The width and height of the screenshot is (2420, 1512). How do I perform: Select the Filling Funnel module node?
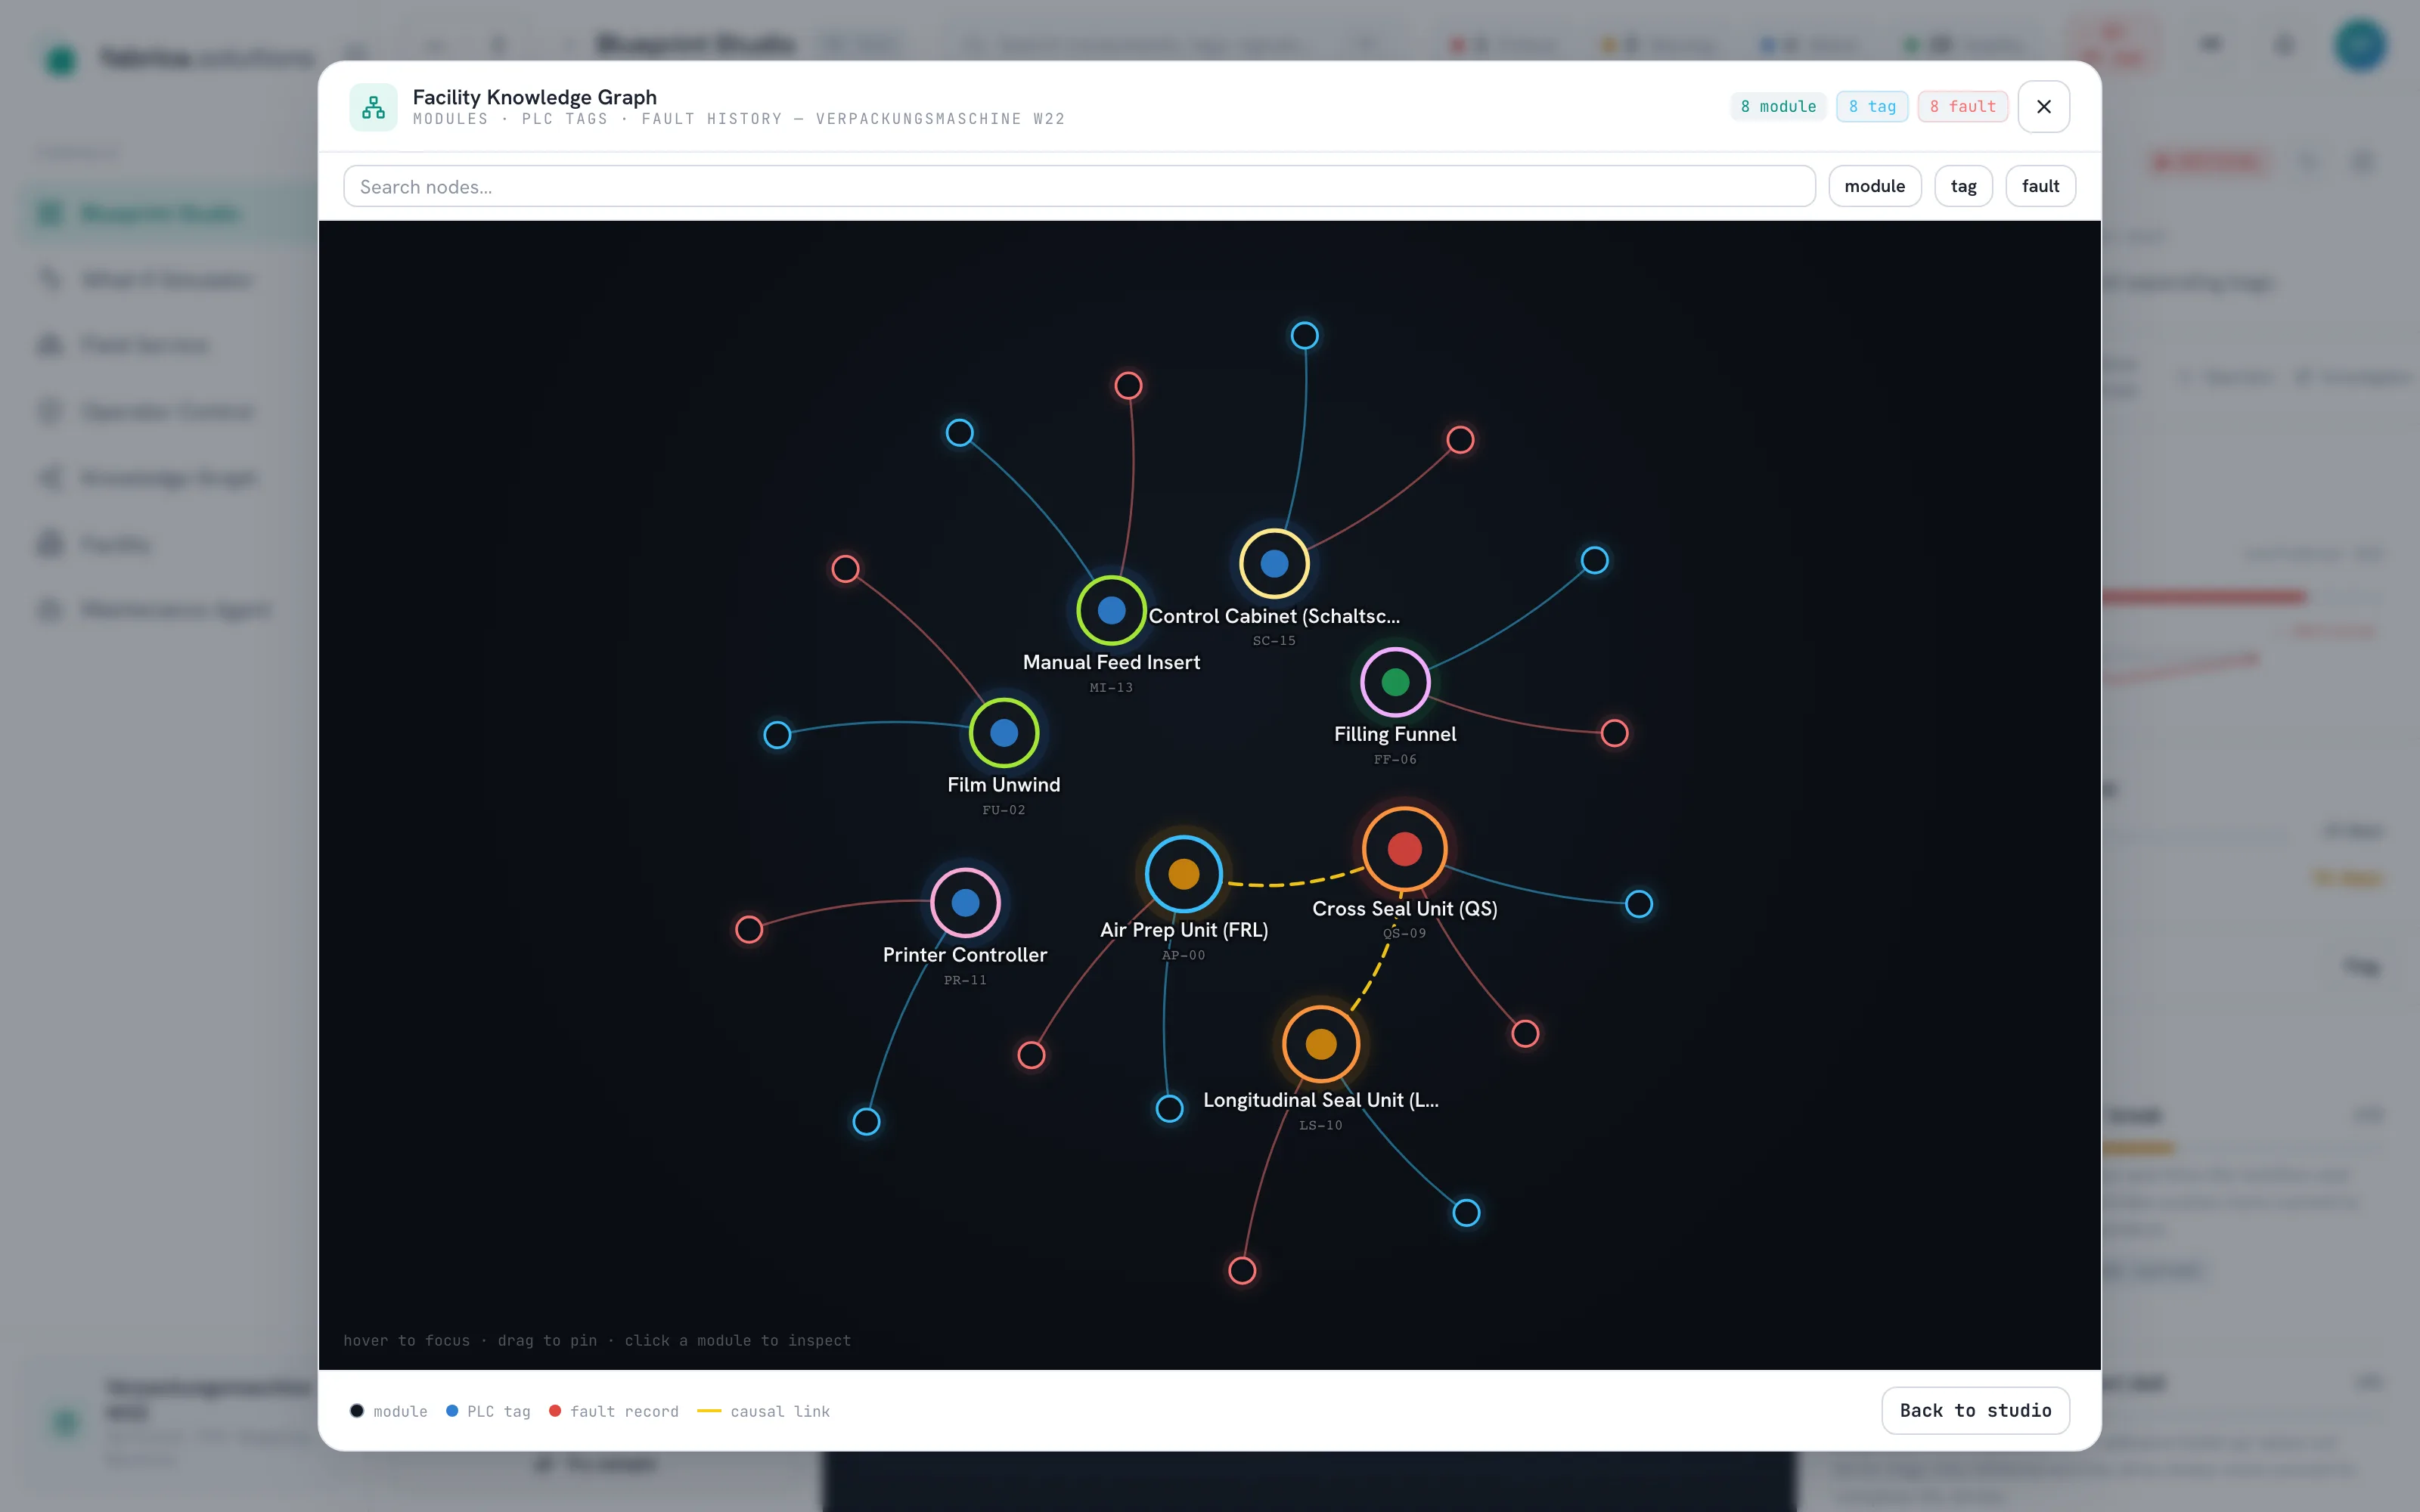tap(1395, 682)
